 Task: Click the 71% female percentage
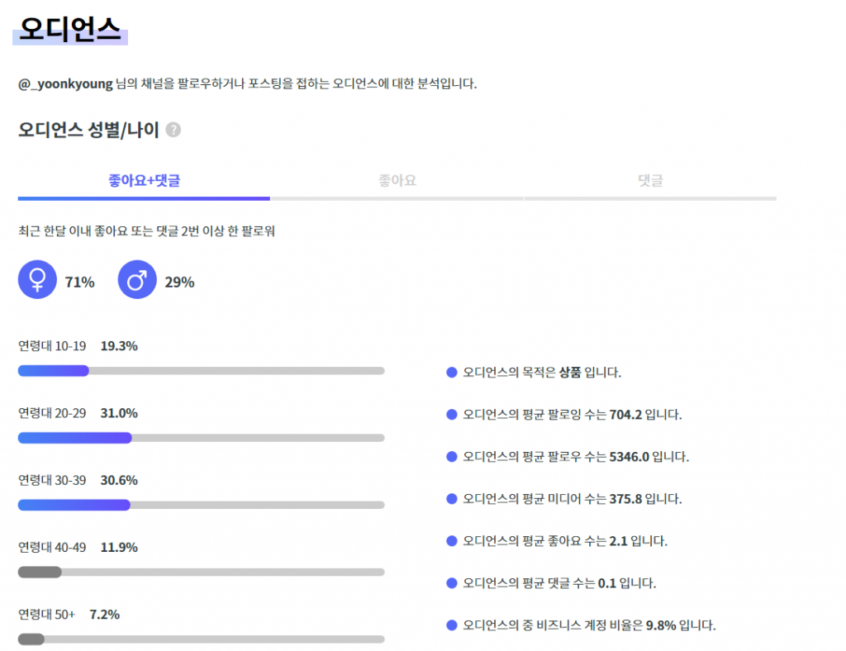tap(80, 282)
